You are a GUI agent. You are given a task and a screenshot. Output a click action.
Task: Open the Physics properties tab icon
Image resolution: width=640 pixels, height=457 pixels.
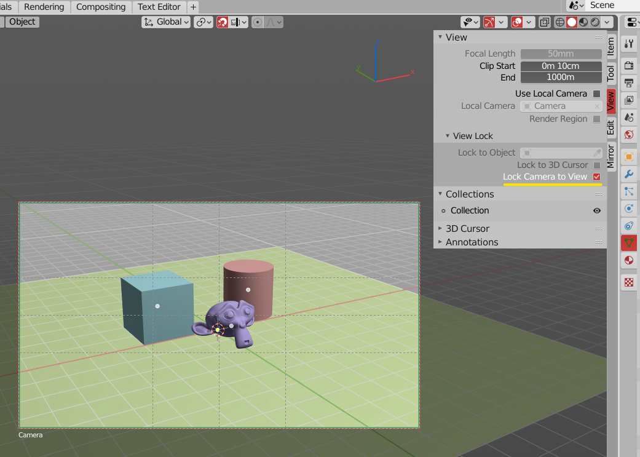tap(629, 209)
